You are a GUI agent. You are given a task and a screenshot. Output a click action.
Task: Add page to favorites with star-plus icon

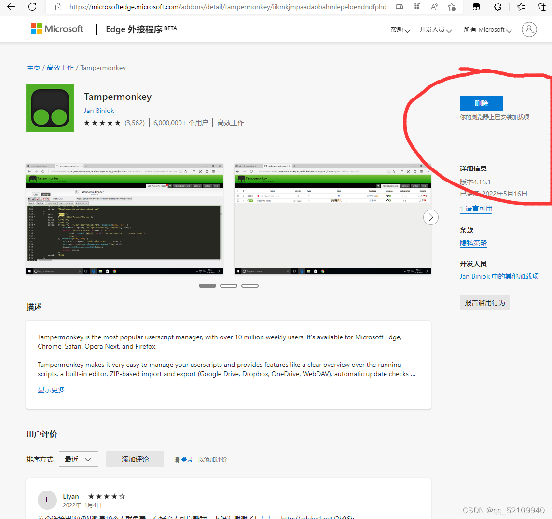tap(452, 7)
